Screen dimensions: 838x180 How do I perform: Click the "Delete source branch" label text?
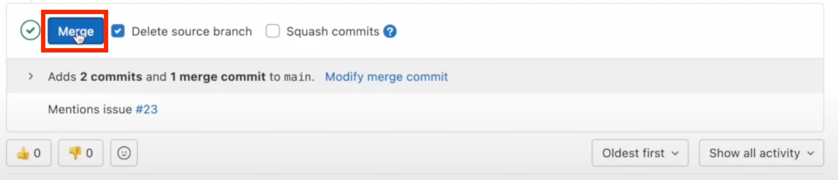click(192, 32)
